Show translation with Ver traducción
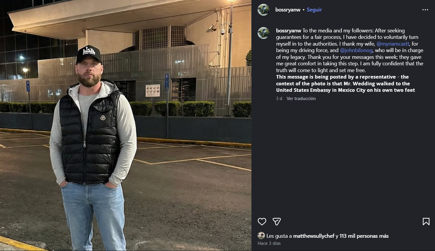This screenshot has height=251, width=435. click(301, 99)
